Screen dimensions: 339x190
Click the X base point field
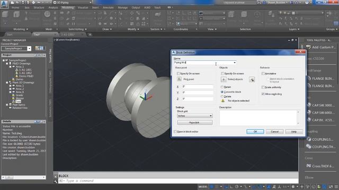pyautogui.click(x=198, y=87)
